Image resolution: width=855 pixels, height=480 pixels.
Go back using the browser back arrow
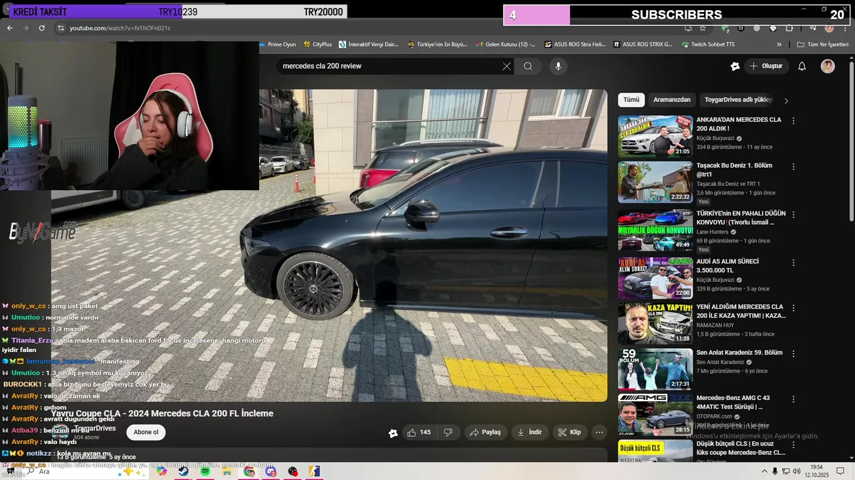pyautogui.click(x=9, y=28)
